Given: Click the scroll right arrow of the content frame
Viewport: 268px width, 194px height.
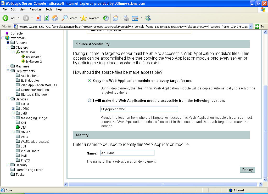Looking at the screenshot, I should click(261, 184).
